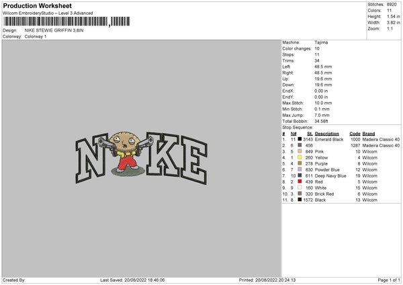Click the Deep Navy Blue swatch
403x285 pixels.
point(300,175)
